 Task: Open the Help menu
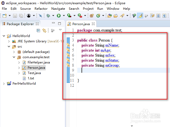coord(126,9)
